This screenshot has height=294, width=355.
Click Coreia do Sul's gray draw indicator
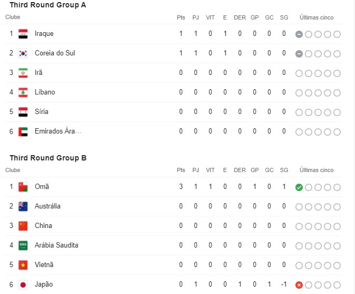[299, 54]
